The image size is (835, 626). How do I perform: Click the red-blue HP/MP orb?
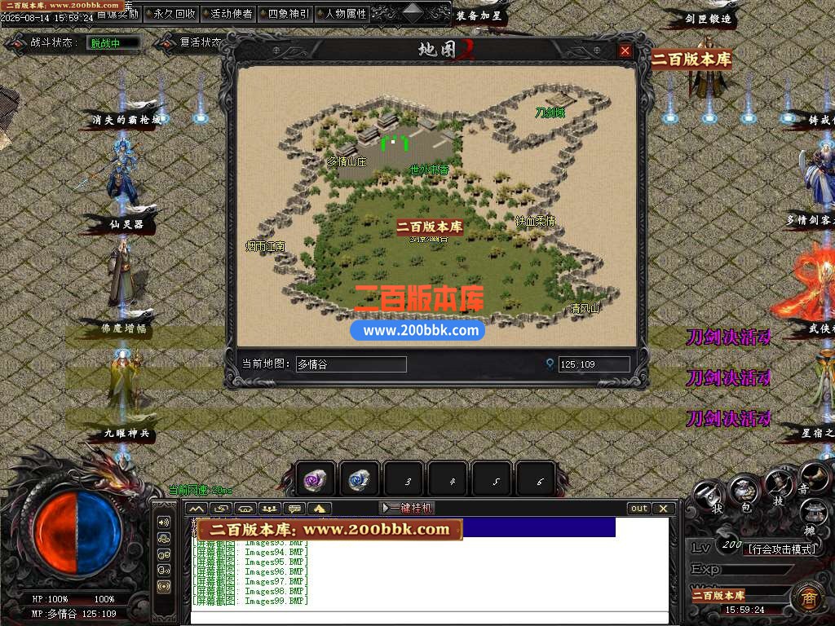click(78, 533)
